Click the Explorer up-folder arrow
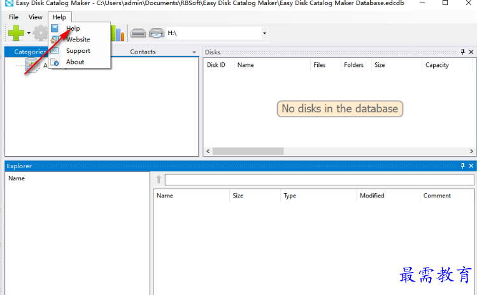477x295 pixels. click(x=159, y=179)
